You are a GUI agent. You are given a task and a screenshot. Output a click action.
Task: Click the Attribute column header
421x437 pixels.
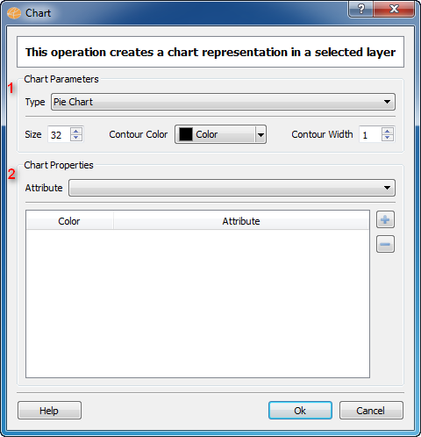[241, 221]
